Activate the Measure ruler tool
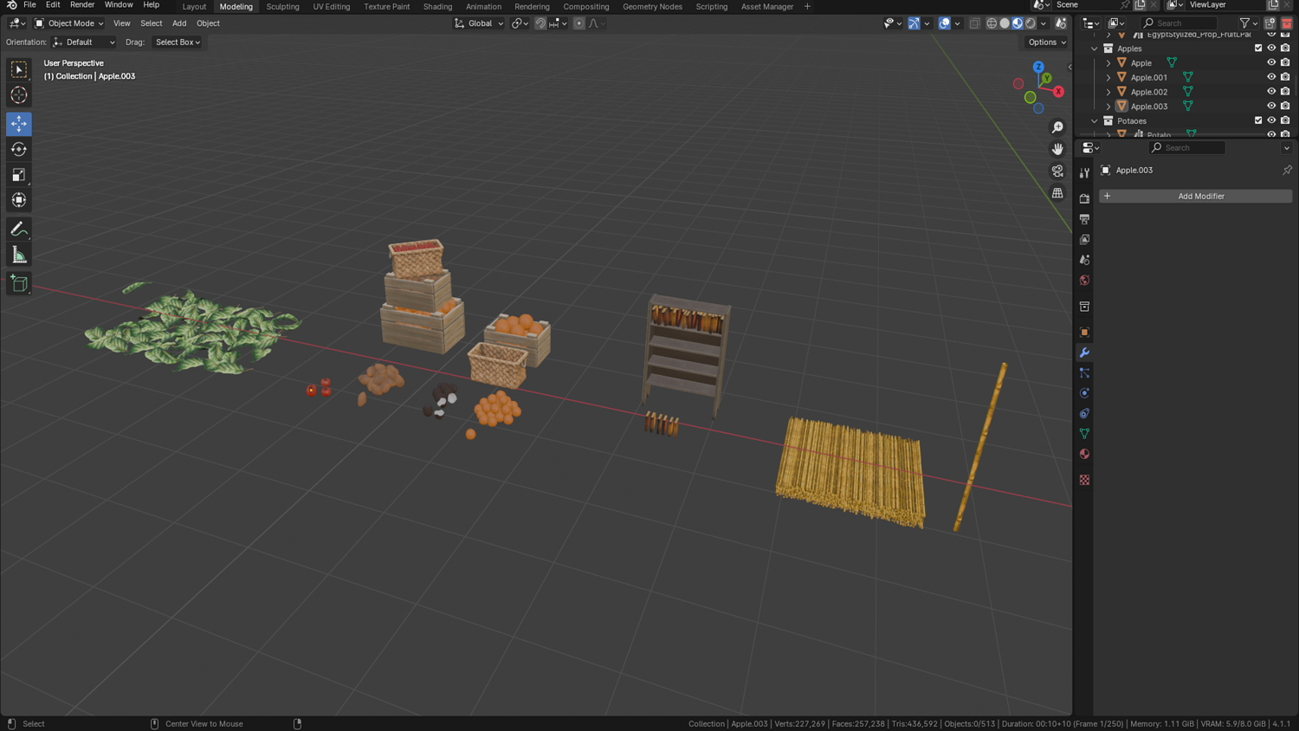 [x=19, y=255]
